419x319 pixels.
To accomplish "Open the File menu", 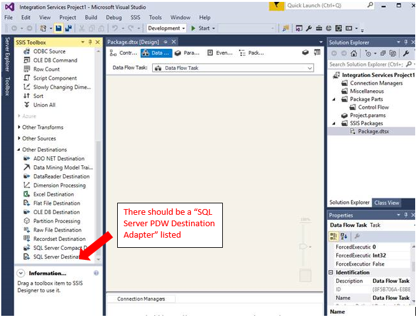I will click(8, 18).
